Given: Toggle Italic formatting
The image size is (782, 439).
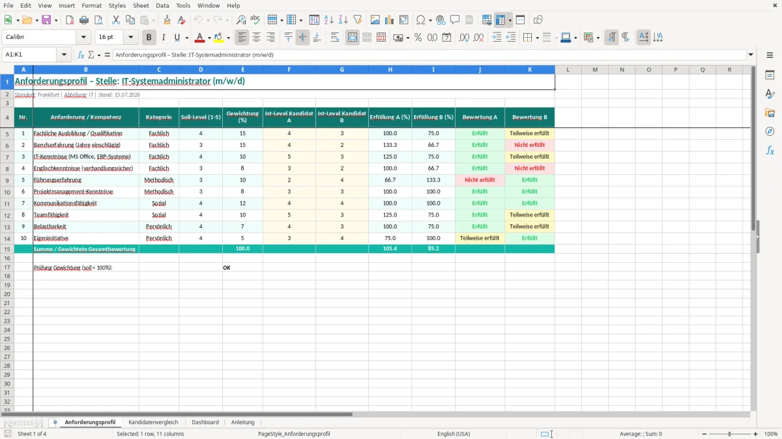Looking at the screenshot, I should click(163, 38).
